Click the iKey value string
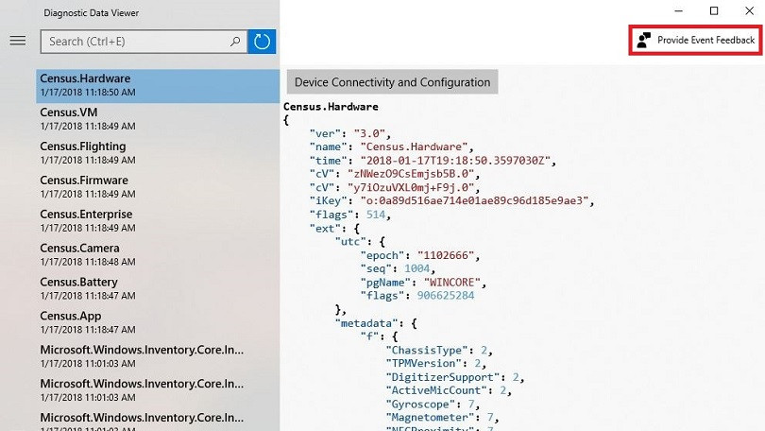This screenshot has height=431, width=765. 474,200
